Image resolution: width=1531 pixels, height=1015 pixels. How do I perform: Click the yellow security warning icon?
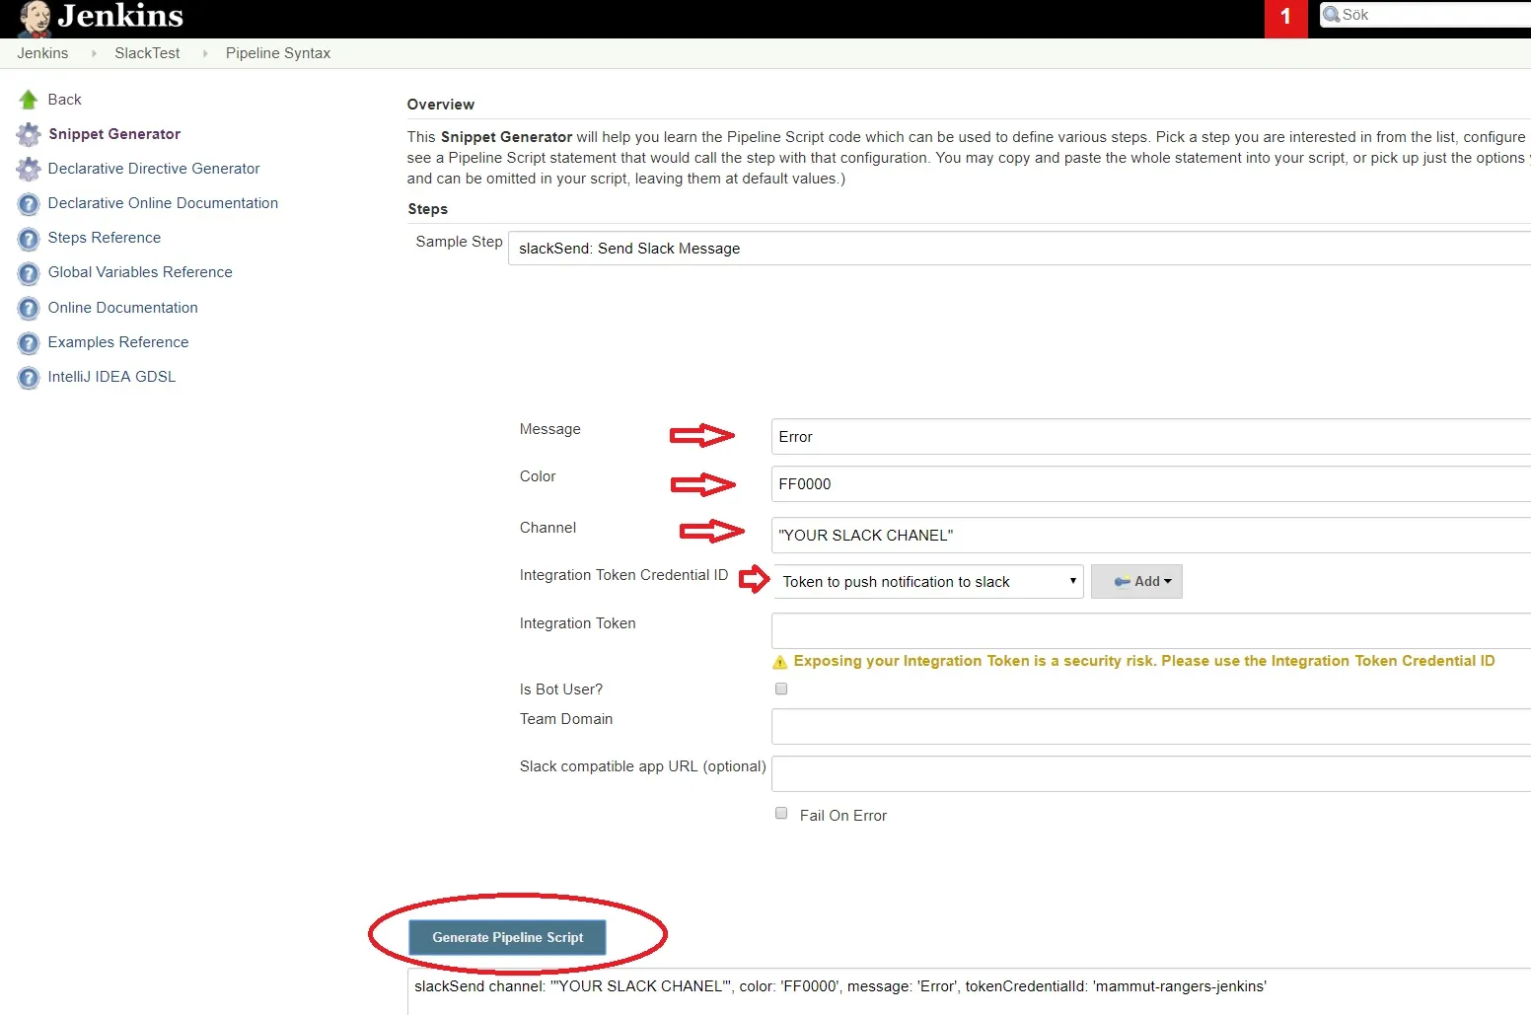[780, 662]
